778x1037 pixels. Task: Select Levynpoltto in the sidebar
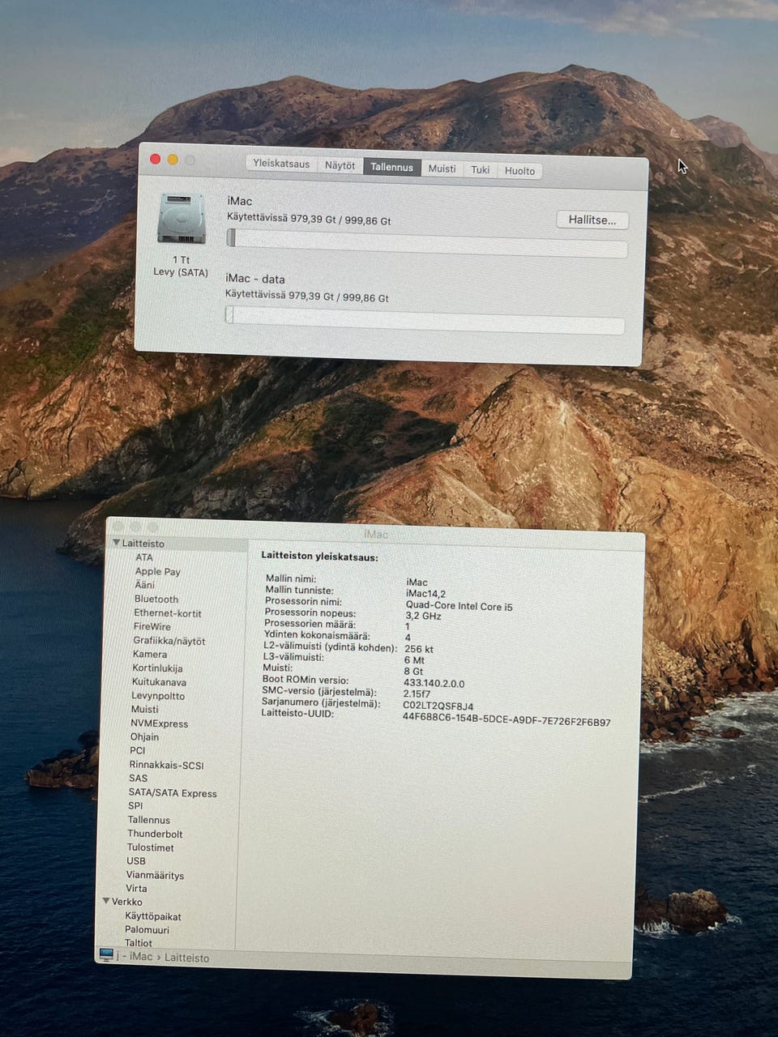pyautogui.click(x=158, y=696)
